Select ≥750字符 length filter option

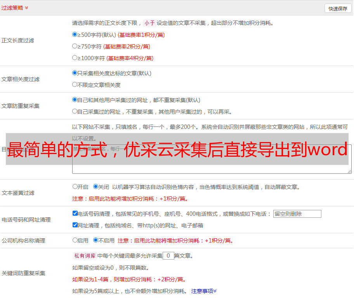coord(75,46)
